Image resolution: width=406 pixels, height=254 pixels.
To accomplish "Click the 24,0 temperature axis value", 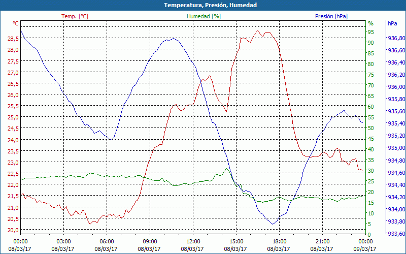I will click(x=13, y=140).
